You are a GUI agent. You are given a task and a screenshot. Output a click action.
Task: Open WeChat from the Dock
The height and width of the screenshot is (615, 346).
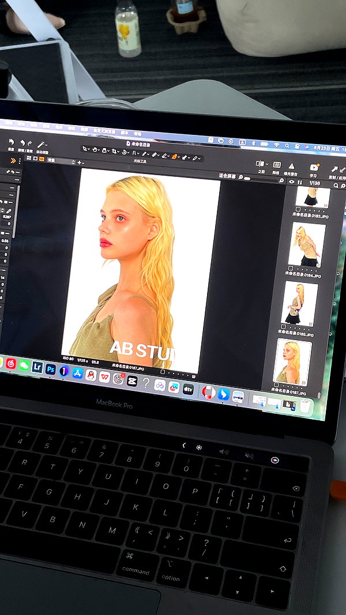point(24,365)
